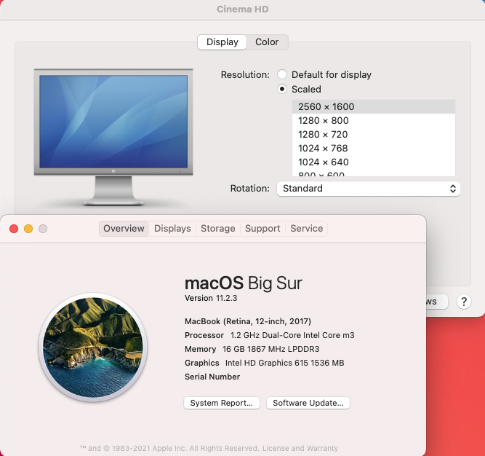
Task: Click the 1.2 GHz Dual-Core processor text
Action: 292,335
